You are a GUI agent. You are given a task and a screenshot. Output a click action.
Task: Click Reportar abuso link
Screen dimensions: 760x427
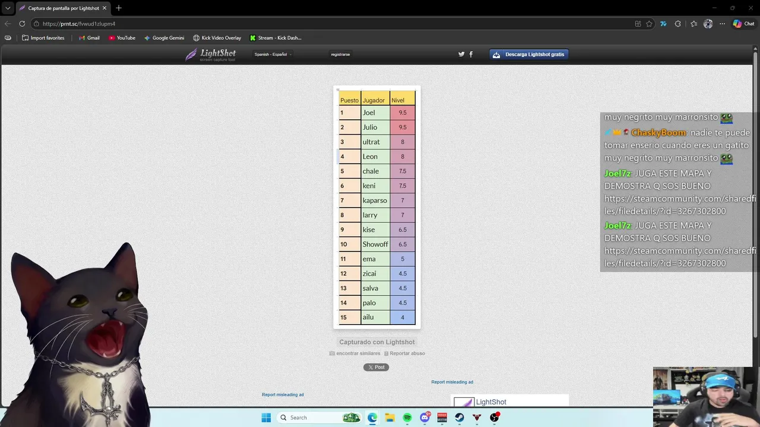coord(404,353)
